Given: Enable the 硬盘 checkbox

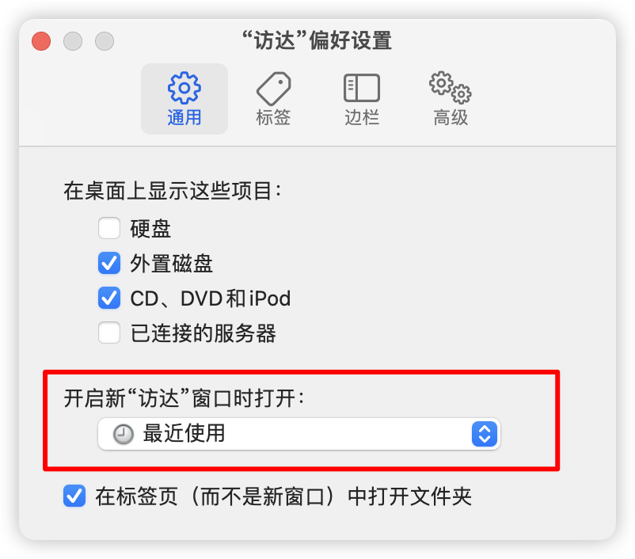Looking at the screenshot, I should (109, 228).
